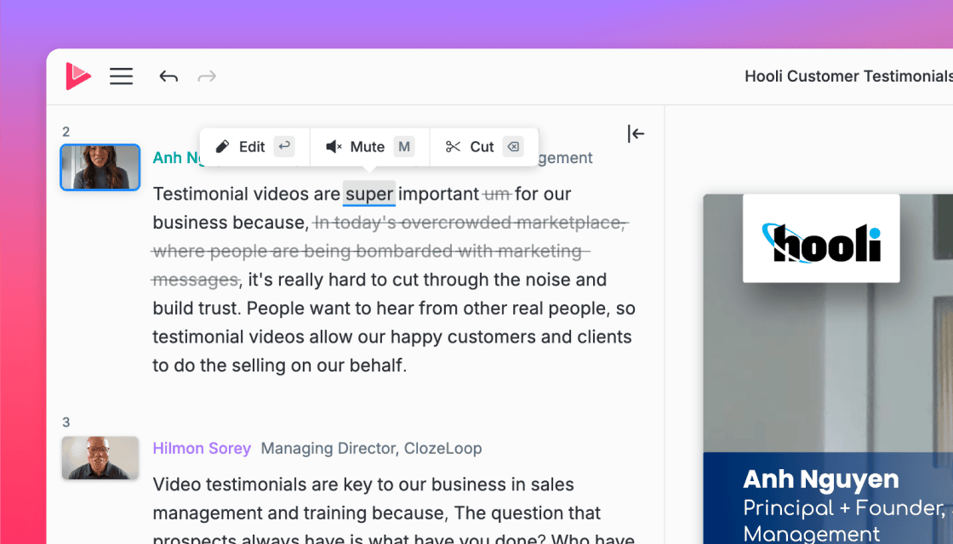The image size is (953, 544).
Task: Click the scissors icon
Action: coord(453,147)
